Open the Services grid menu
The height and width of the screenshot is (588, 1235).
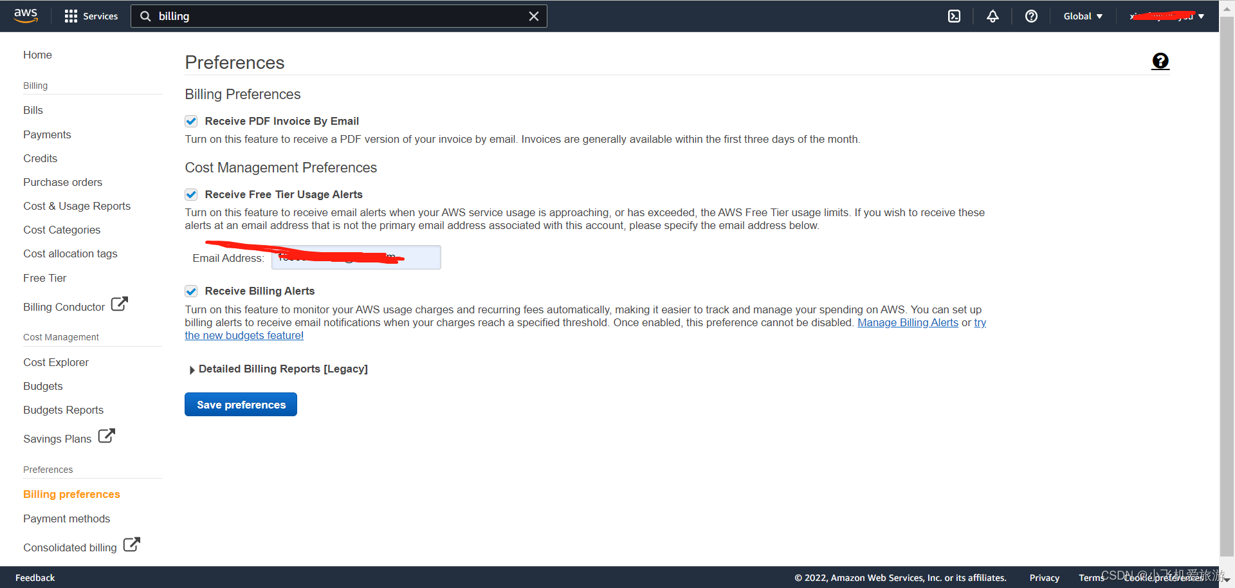(x=91, y=16)
